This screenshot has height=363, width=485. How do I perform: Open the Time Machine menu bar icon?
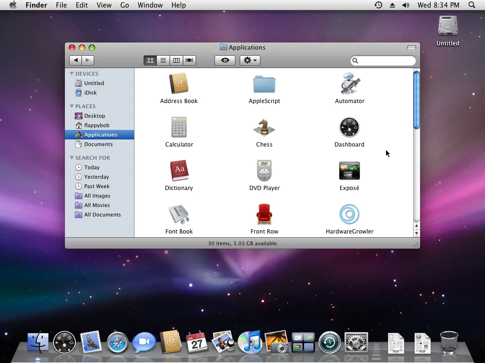[378, 5]
